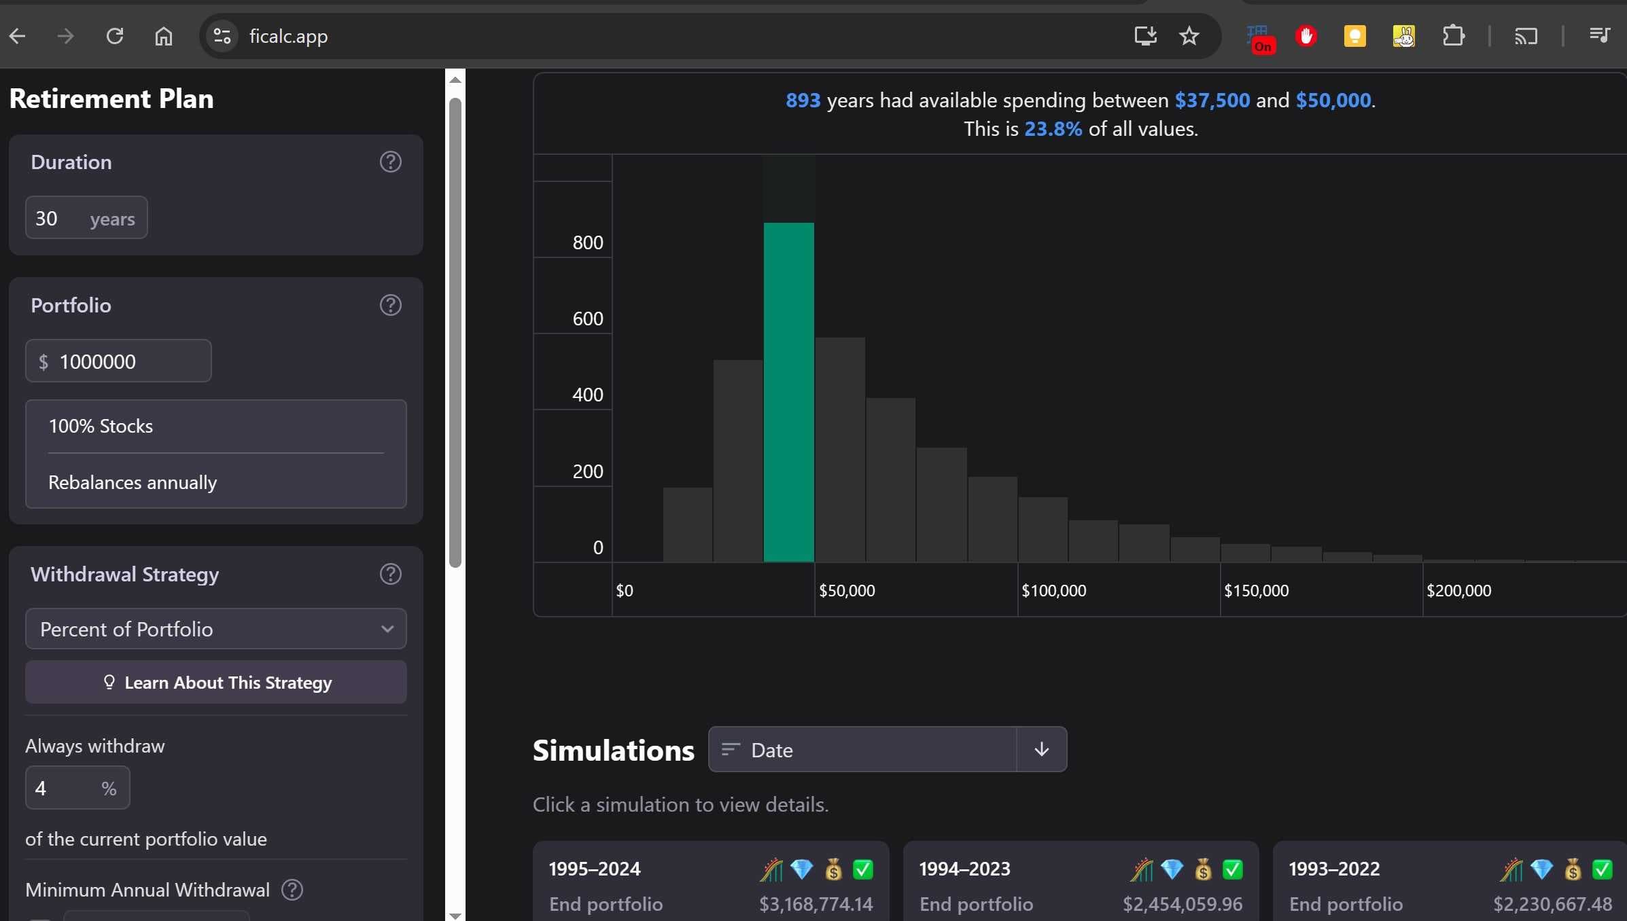Open the 1993–2022 simulation card
The image size is (1627, 921).
point(1450,881)
